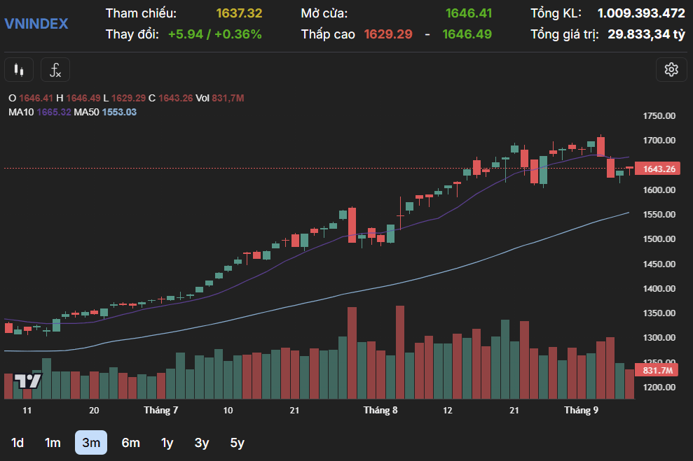Click the MA50 indicator value 1553.03
The width and height of the screenshot is (693, 461).
[x=119, y=112]
